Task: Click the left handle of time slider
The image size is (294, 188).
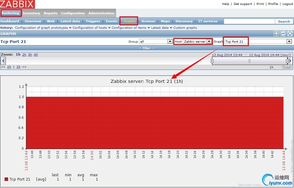Action: 212,61
